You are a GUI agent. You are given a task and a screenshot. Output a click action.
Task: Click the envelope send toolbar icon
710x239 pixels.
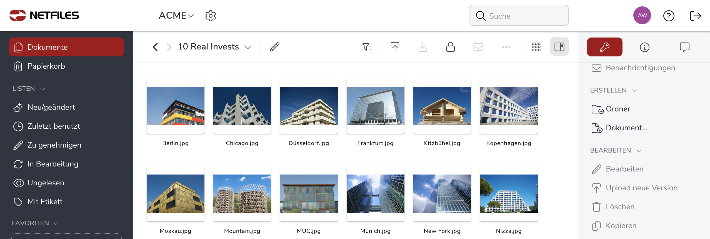(478, 47)
